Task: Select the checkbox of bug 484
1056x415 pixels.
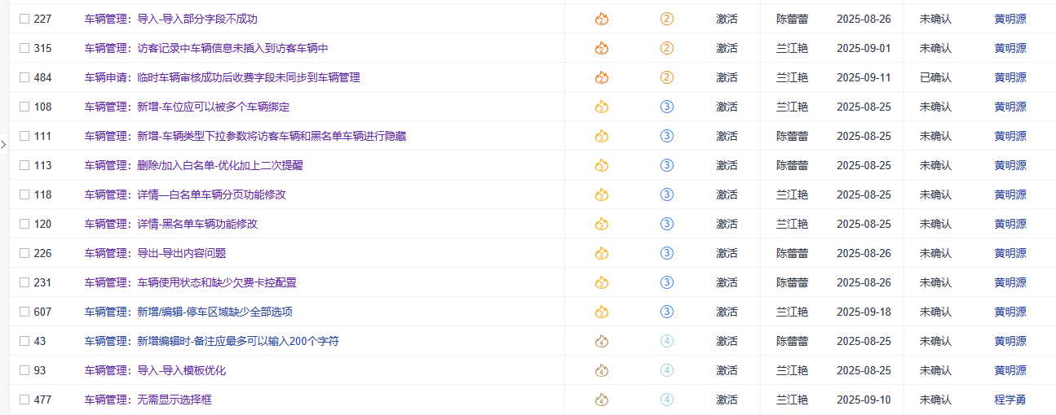Action: pyautogui.click(x=24, y=77)
